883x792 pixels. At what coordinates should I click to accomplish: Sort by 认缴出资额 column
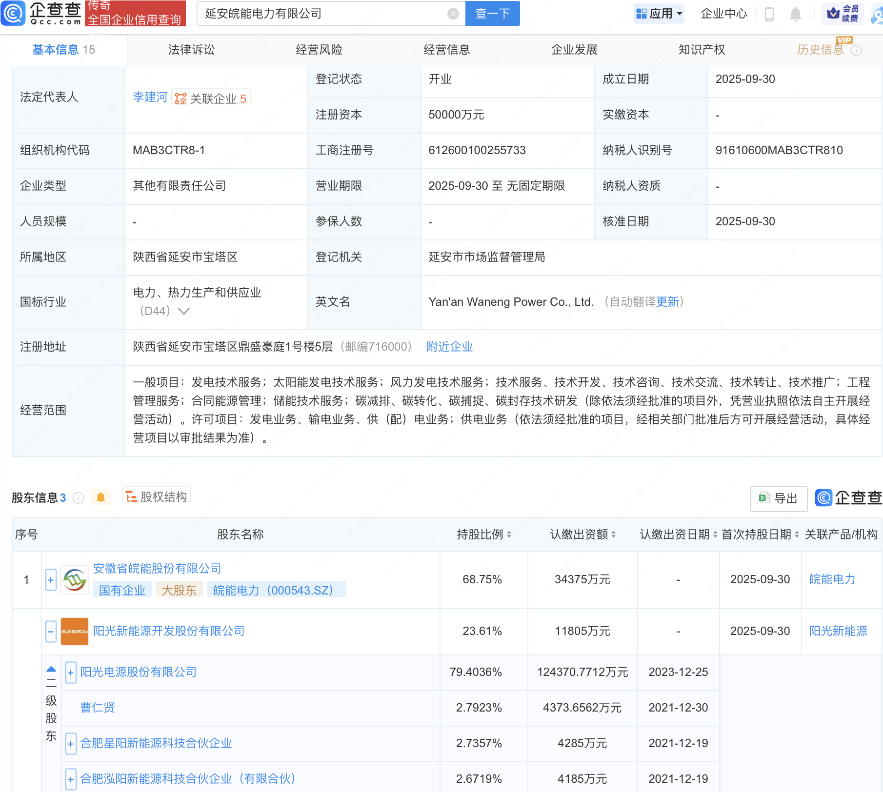[613, 535]
